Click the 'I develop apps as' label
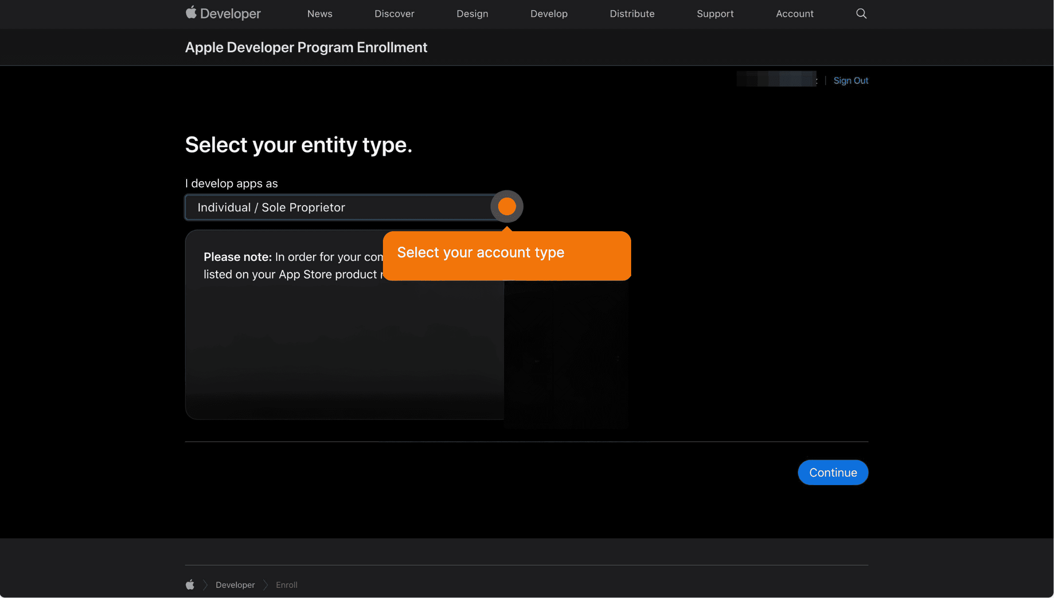The image size is (1054, 598). (231, 183)
